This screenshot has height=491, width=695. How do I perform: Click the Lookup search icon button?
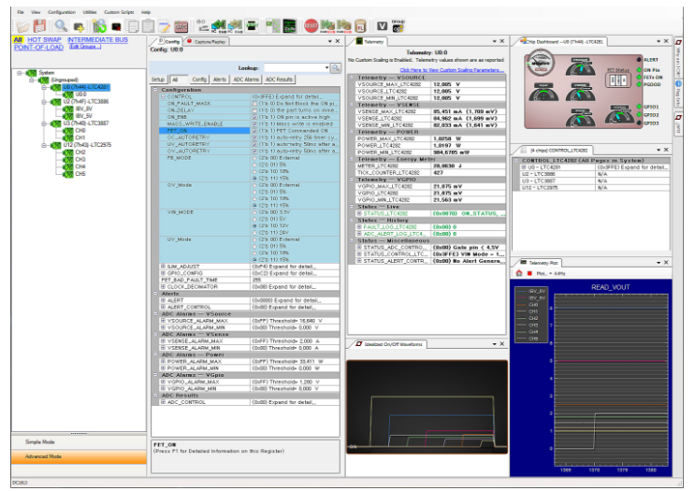[336, 68]
